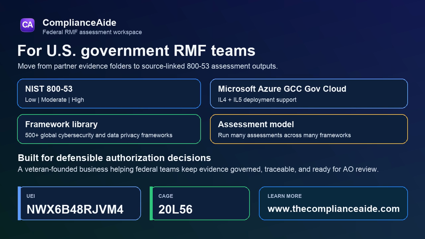
Task: Open the Framework library card
Action: tap(109, 129)
